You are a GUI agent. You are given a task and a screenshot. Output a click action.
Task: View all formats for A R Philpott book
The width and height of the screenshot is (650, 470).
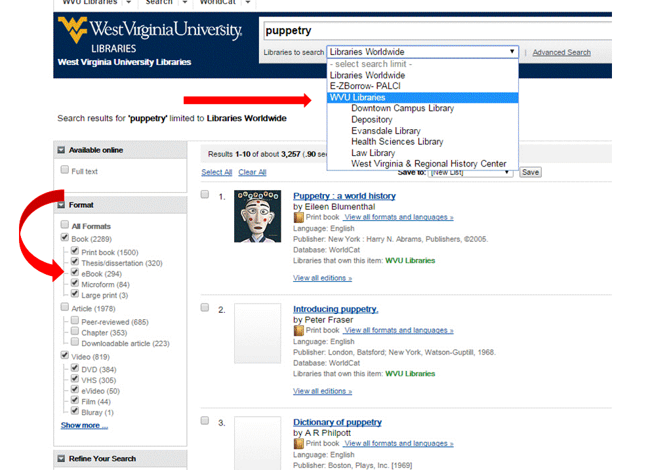399,444
